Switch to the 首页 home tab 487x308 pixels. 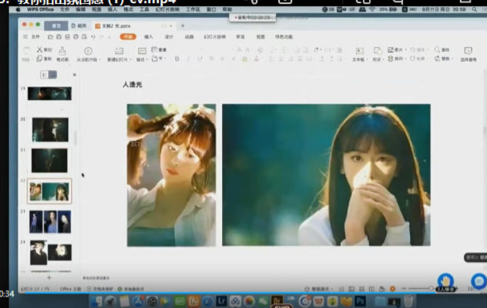point(56,26)
